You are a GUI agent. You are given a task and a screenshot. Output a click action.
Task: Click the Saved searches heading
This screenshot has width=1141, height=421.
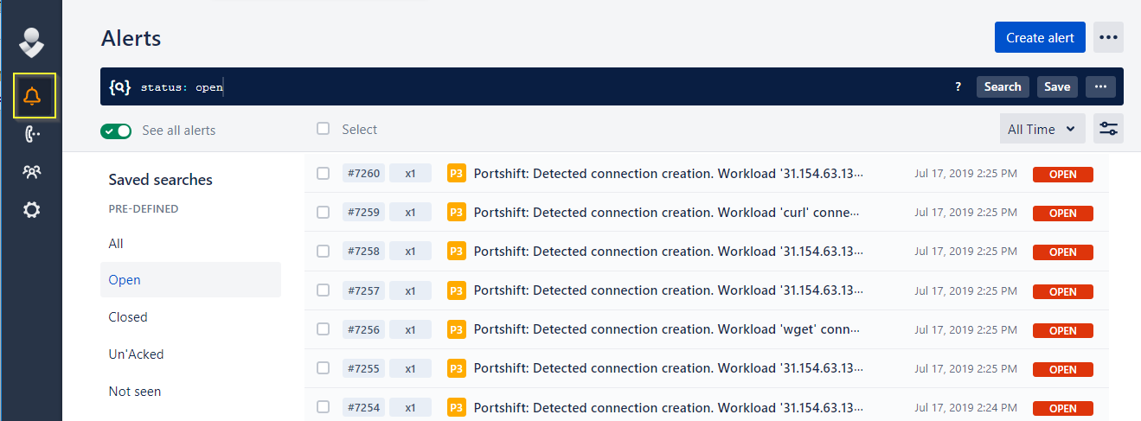160,180
